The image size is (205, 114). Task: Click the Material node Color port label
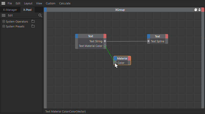[x=121, y=63]
